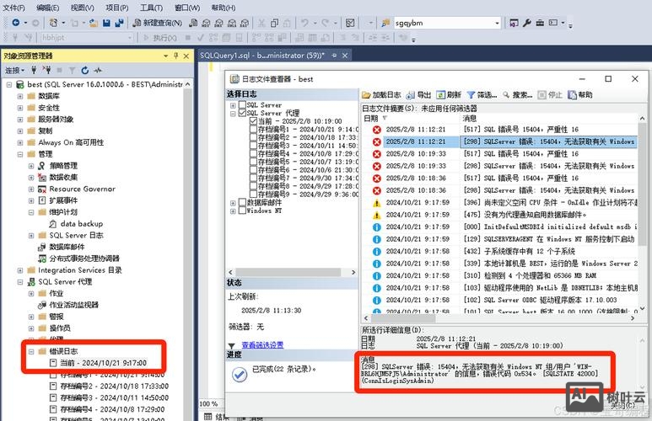The height and width of the screenshot is (421, 652).
Task: Select 存档编号2 - 2024/10/18 17:33:00 error log
Action: click(115, 386)
